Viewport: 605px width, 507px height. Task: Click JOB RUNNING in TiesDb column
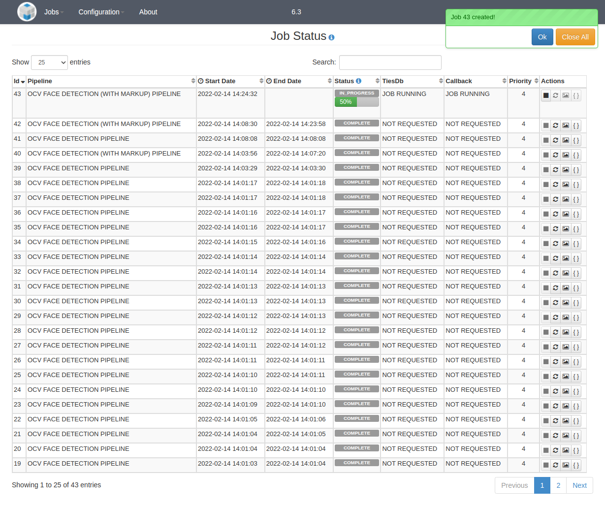[404, 94]
